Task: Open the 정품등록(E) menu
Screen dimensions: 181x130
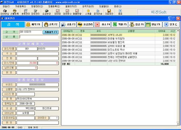Action: tap(54, 6)
